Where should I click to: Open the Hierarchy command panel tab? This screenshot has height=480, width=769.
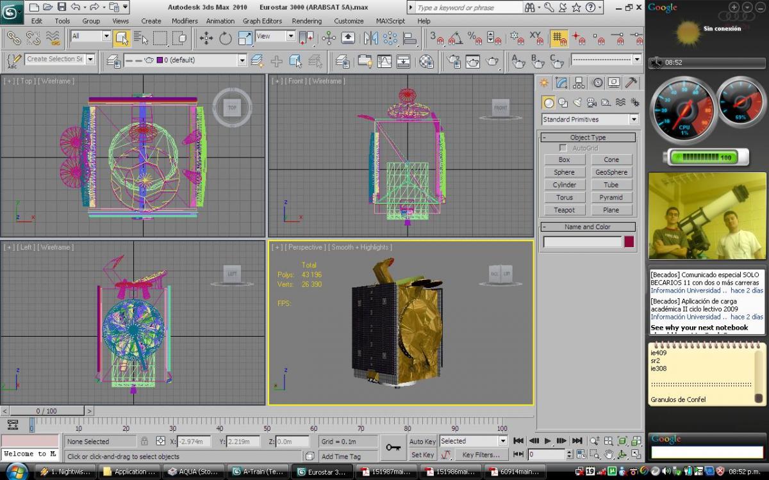tap(579, 83)
